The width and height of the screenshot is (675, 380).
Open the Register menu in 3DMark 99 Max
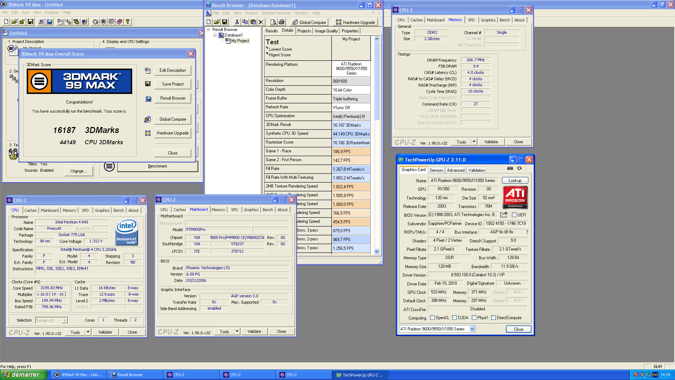point(52,12)
